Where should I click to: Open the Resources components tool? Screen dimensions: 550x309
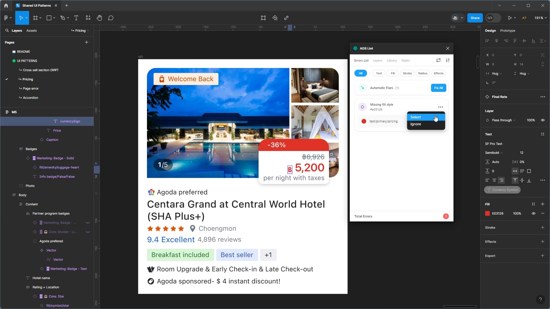(x=88, y=18)
